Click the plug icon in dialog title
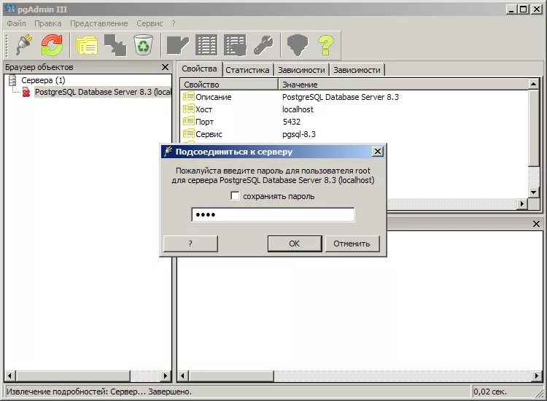547x401 pixels. (x=168, y=152)
